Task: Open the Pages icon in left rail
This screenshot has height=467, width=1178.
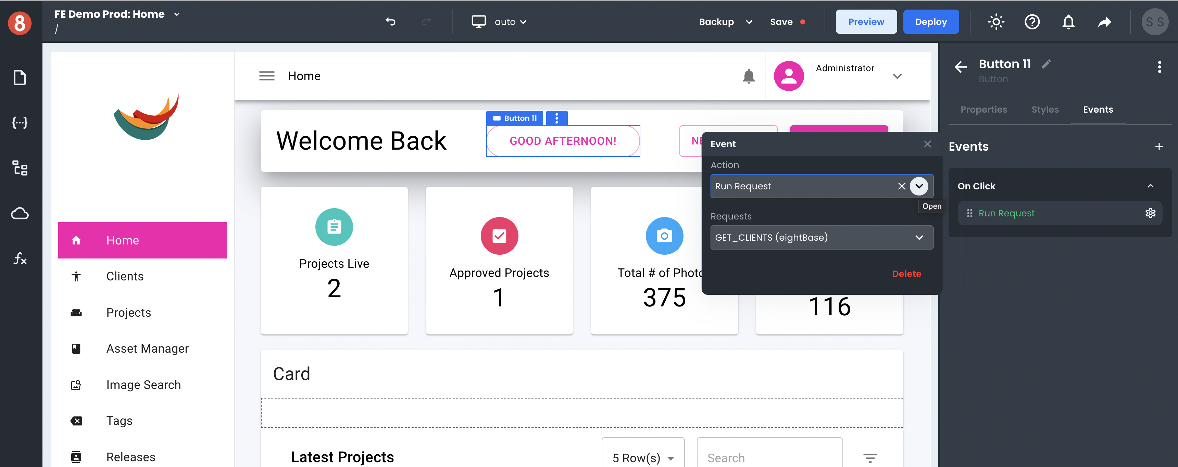Action: pyautogui.click(x=20, y=77)
